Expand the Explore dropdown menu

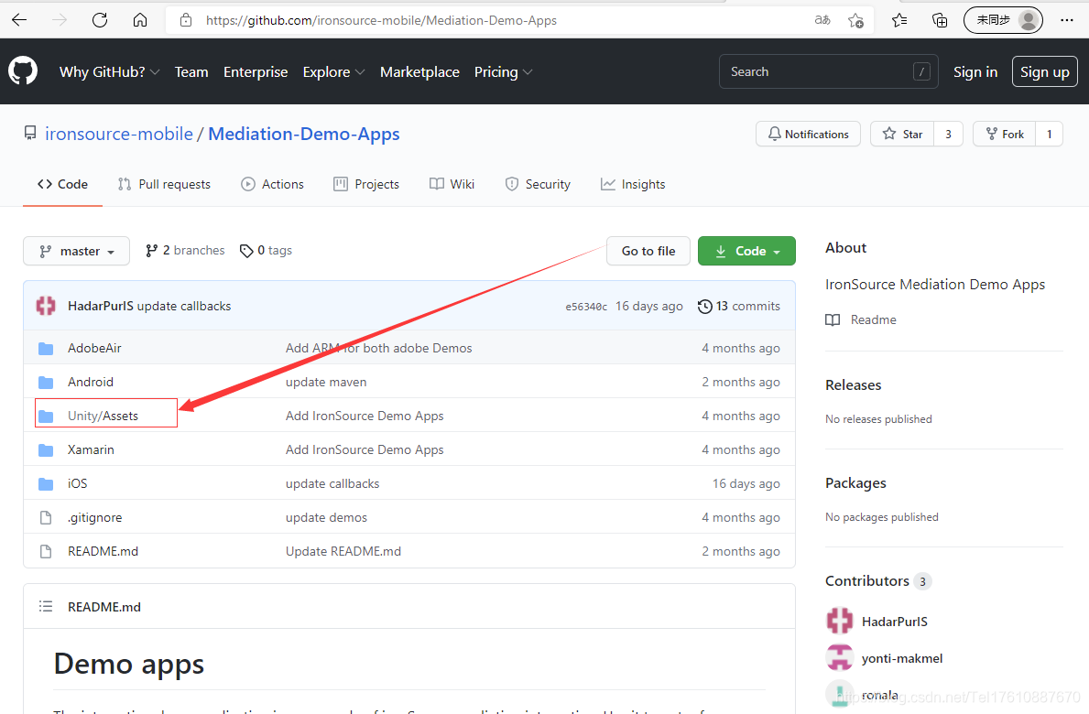333,72
